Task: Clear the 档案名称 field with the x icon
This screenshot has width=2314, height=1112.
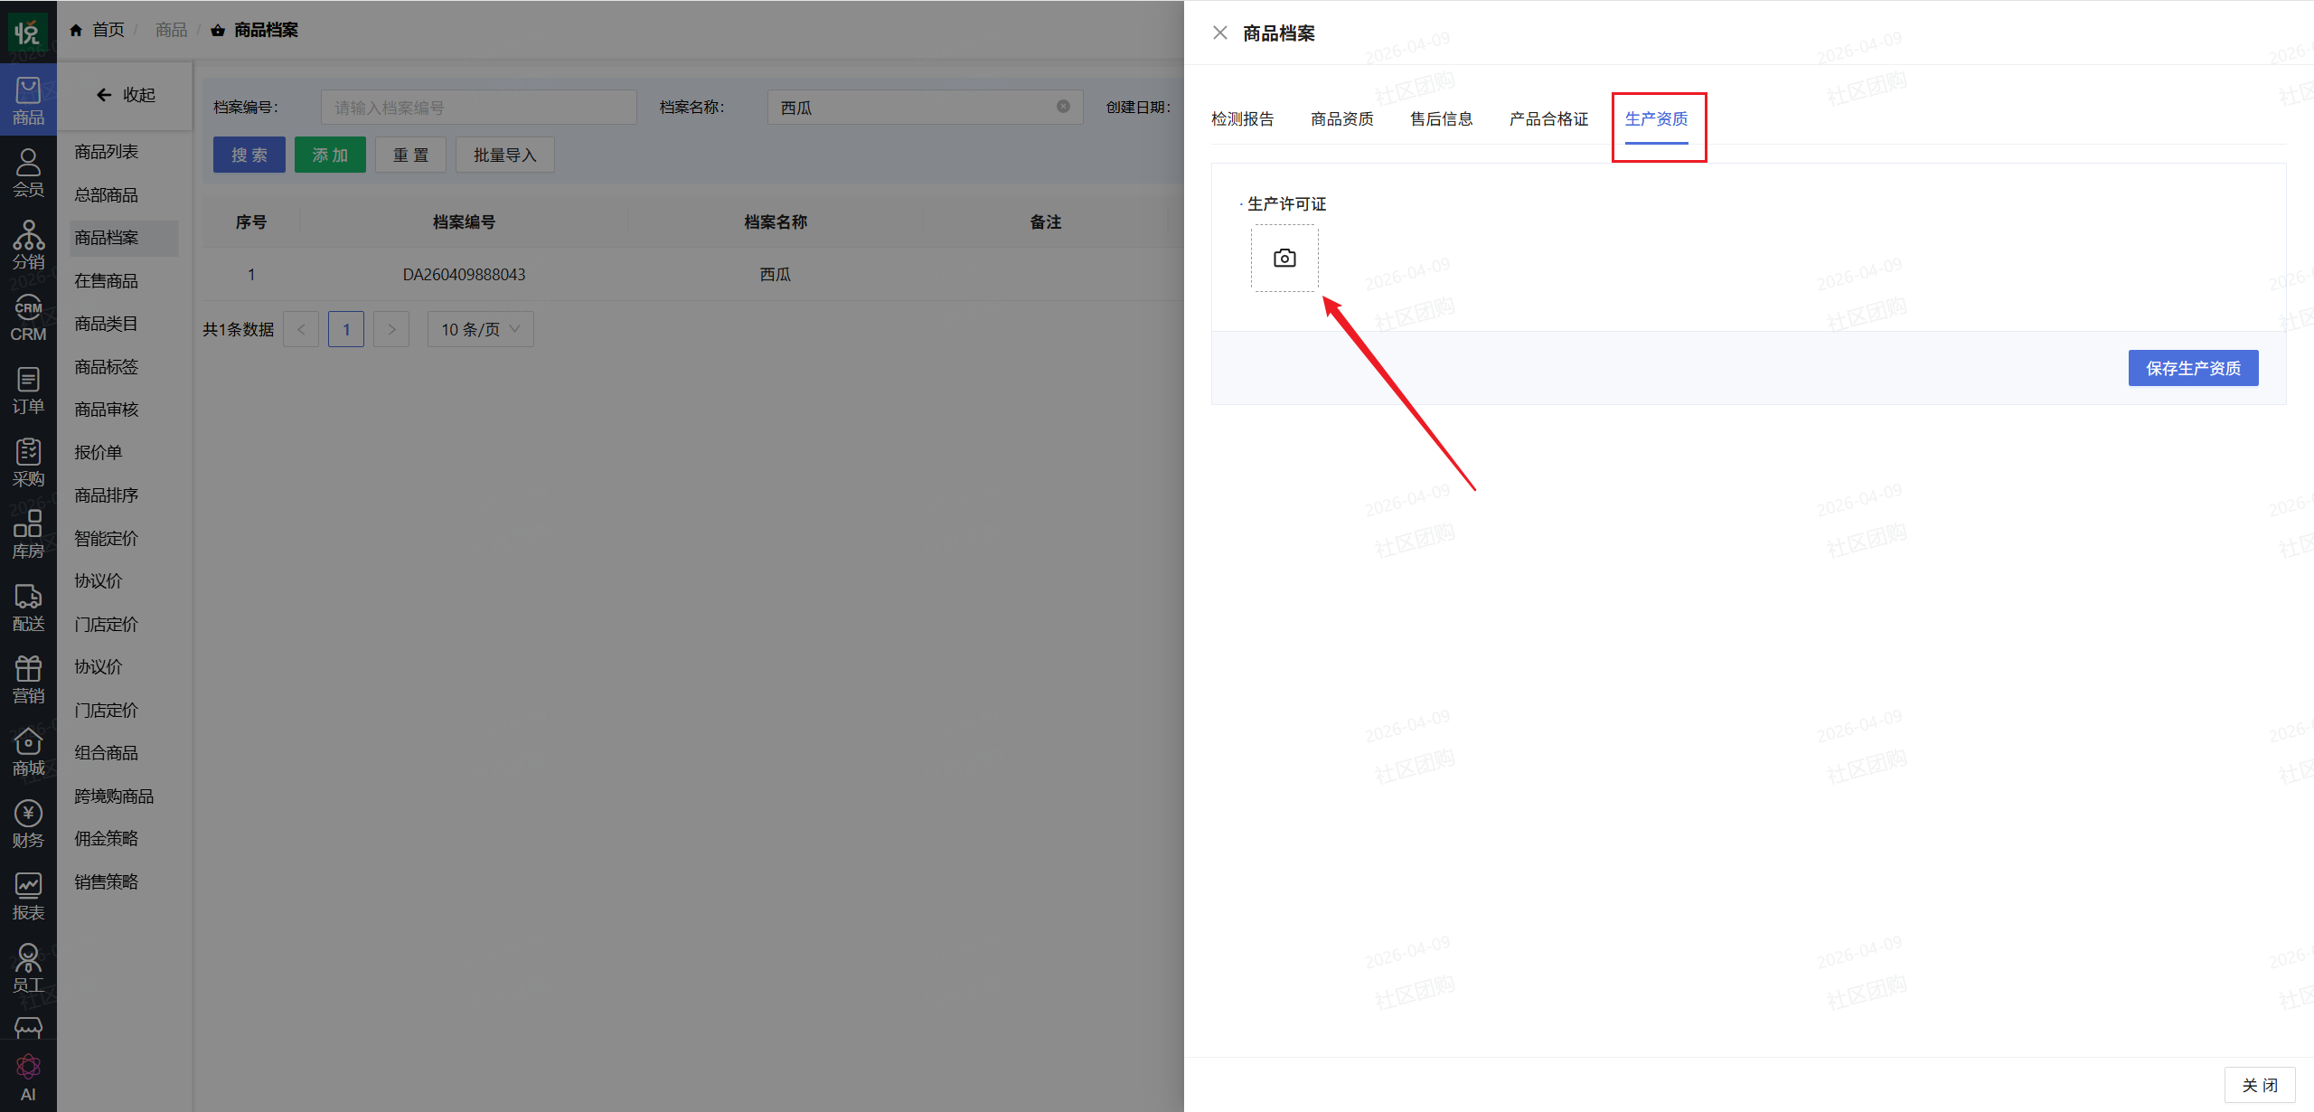Action: click(x=1063, y=107)
